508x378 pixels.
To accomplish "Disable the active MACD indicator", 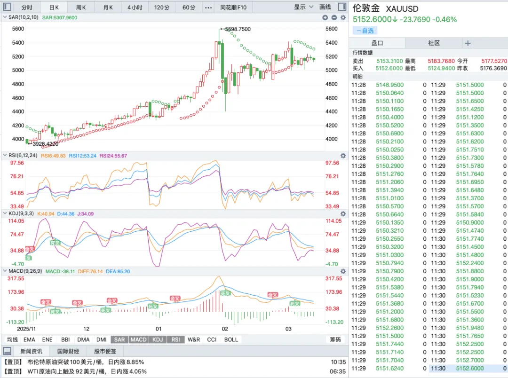I will [x=139, y=339].
